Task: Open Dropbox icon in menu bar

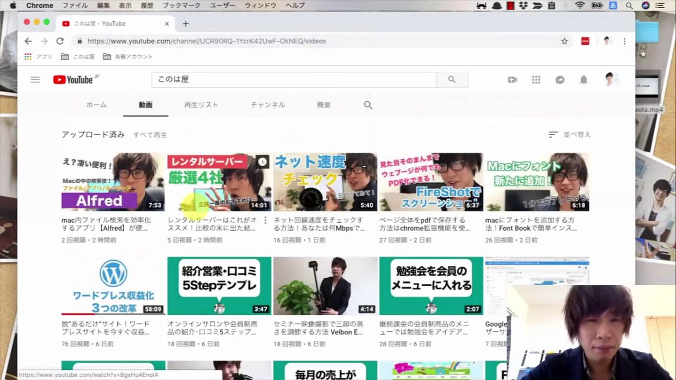Action: pyautogui.click(x=524, y=5)
